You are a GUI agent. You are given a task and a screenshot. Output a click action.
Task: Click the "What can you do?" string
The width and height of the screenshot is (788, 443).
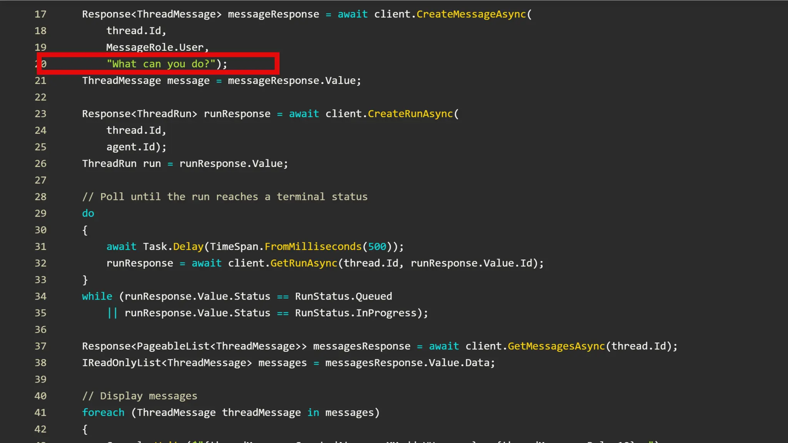coord(161,64)
